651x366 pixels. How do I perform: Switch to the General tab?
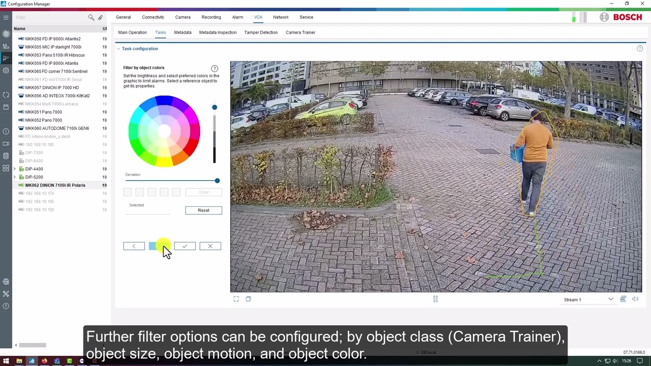(123, 17)
